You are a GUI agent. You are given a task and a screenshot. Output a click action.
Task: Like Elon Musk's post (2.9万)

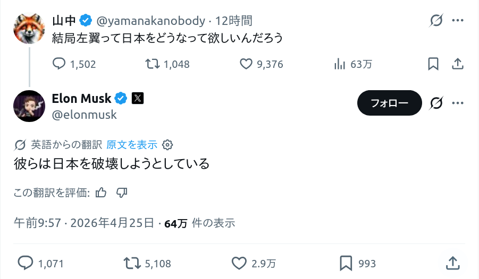[x=240, y=263]
